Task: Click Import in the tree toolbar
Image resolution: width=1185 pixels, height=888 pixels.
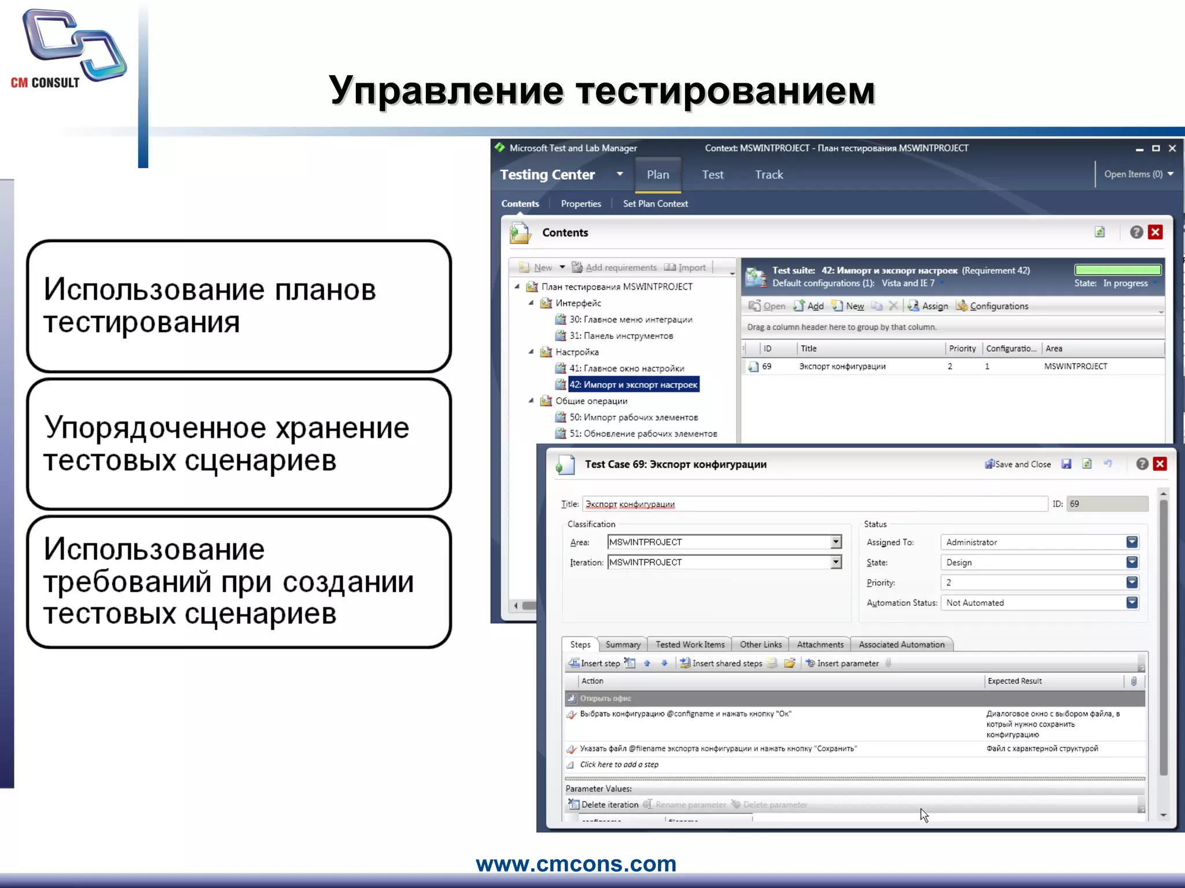Action: pos(685,267)
